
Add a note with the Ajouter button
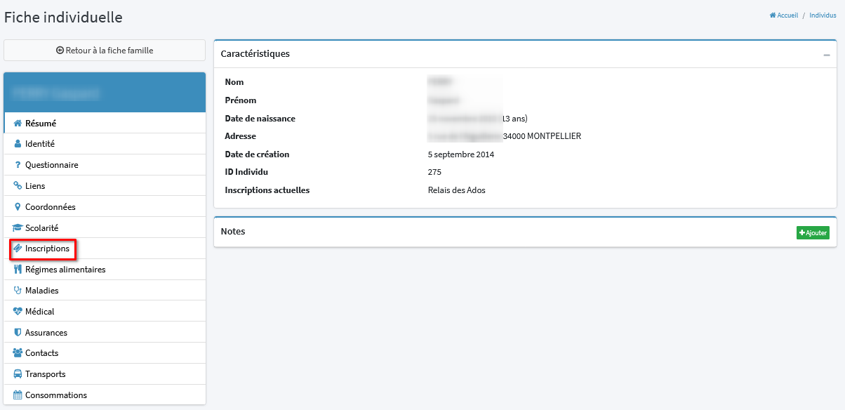click(813, 232)
